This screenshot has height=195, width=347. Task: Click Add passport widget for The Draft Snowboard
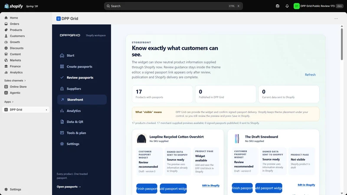point(268,188)
